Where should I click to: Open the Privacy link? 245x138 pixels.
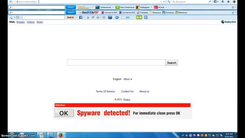click(x=127, y=100)
